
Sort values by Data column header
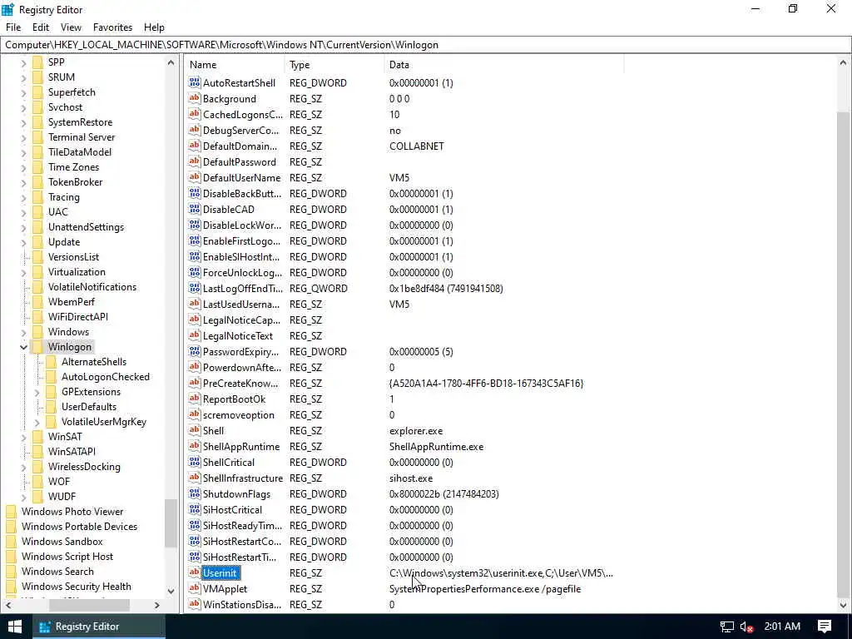503,65
